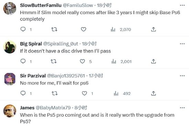This screenshot has width=189, height=128.
Task: Like Sir Parzival's ps6 tweet
Action: pos(87,93)
